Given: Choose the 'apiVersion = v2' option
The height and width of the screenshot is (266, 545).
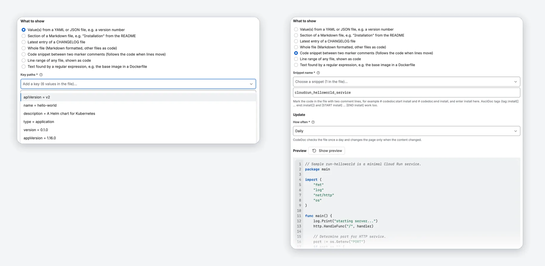Looking at the screenshot, I should pyautogui.click(x=138, y=97).
